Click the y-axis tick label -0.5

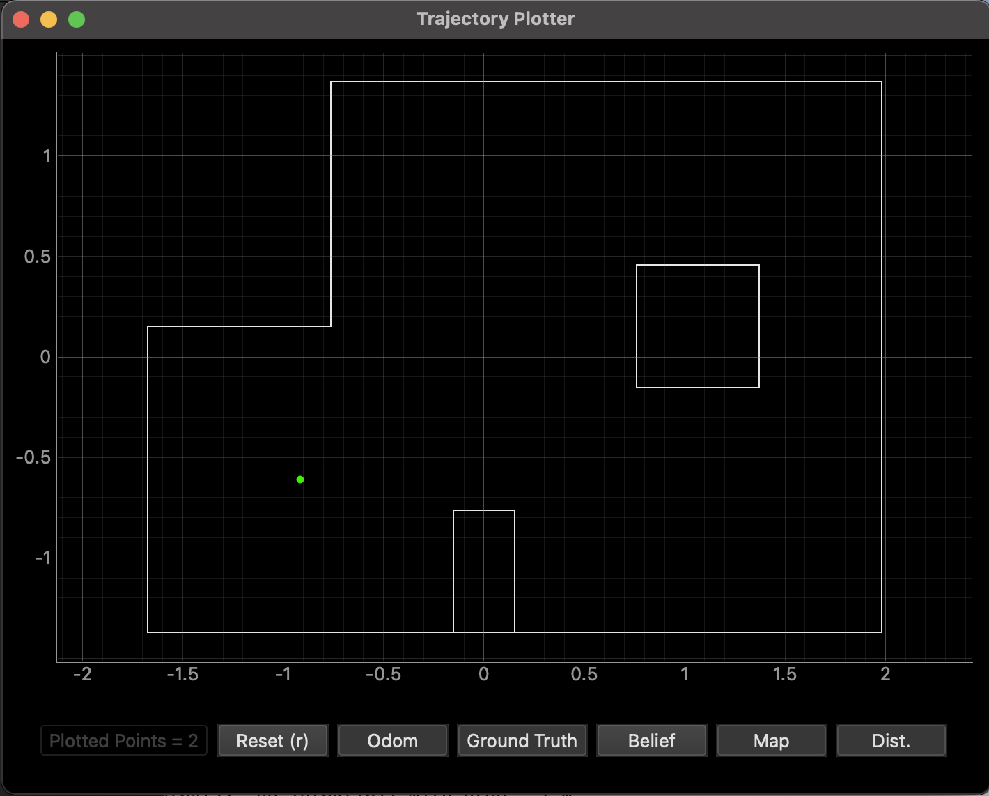pyautogui.click(x=34, y=457)
